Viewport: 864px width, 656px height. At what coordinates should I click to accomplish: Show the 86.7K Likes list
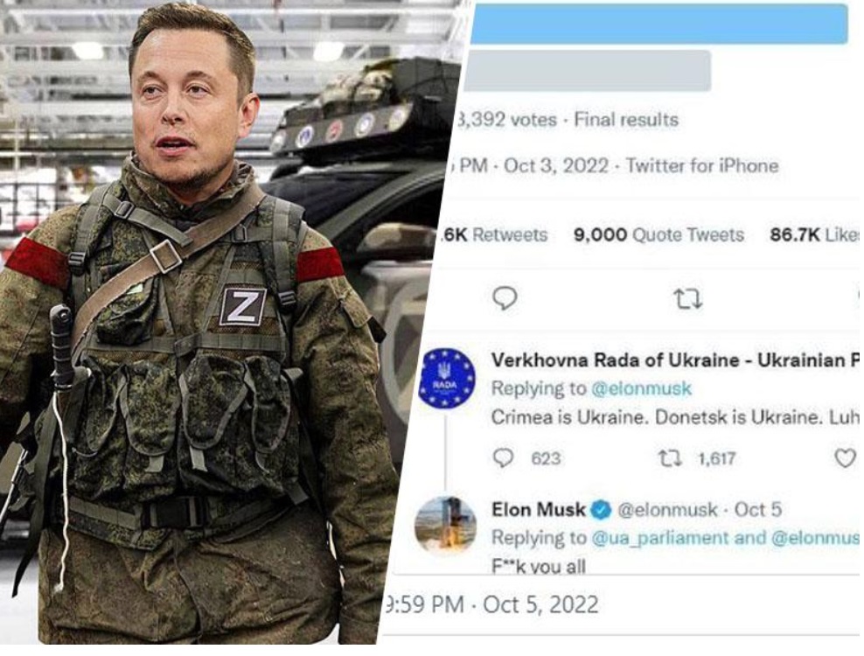point(813,234)
